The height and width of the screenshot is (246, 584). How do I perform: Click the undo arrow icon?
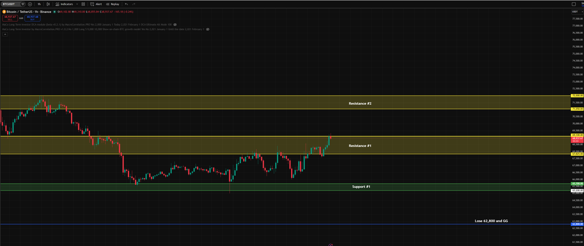tap(127, 4)
